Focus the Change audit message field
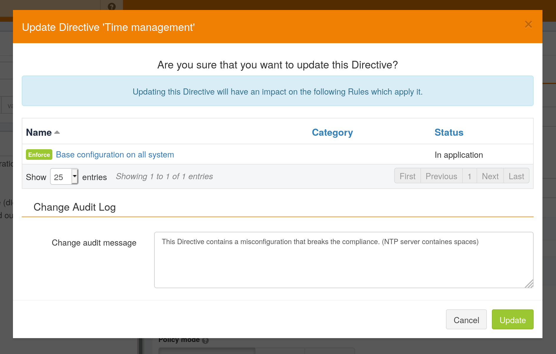Screen dimensions: 556x354 343,260
